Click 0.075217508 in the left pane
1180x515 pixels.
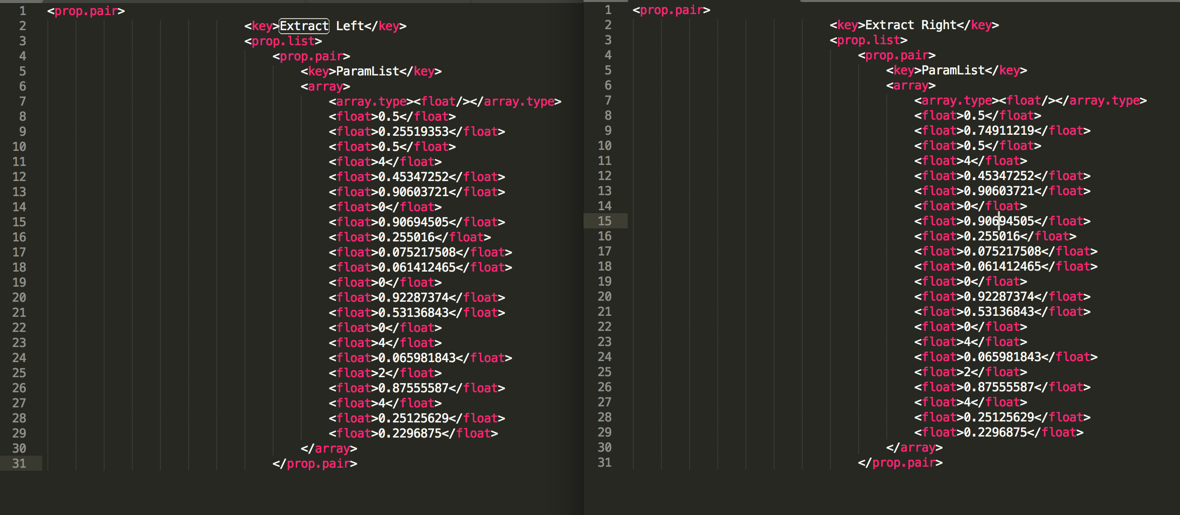point(417,252)
